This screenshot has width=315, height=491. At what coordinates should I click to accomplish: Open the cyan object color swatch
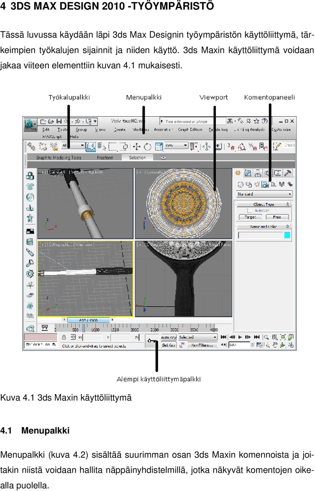click(287, 235)
